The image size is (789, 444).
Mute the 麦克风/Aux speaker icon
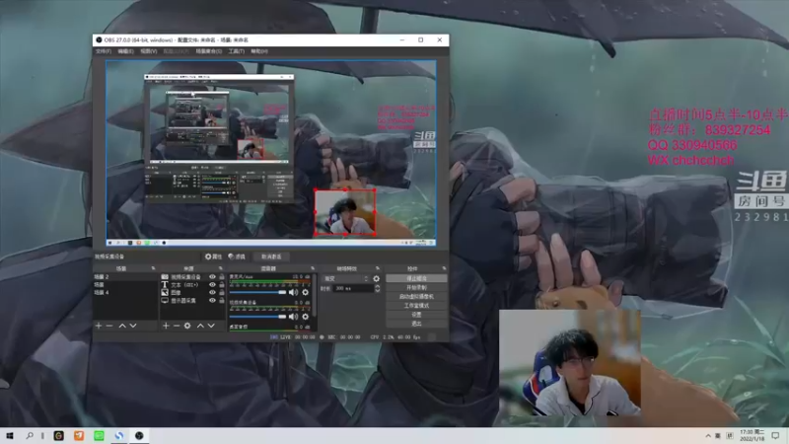[x=293, y=292]
